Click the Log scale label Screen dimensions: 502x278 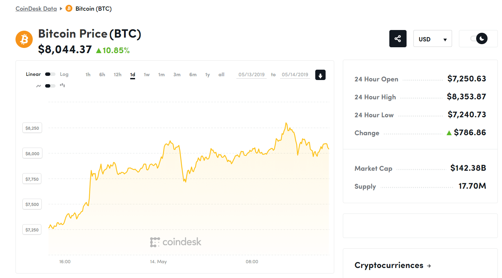click(x=64, y=74)
